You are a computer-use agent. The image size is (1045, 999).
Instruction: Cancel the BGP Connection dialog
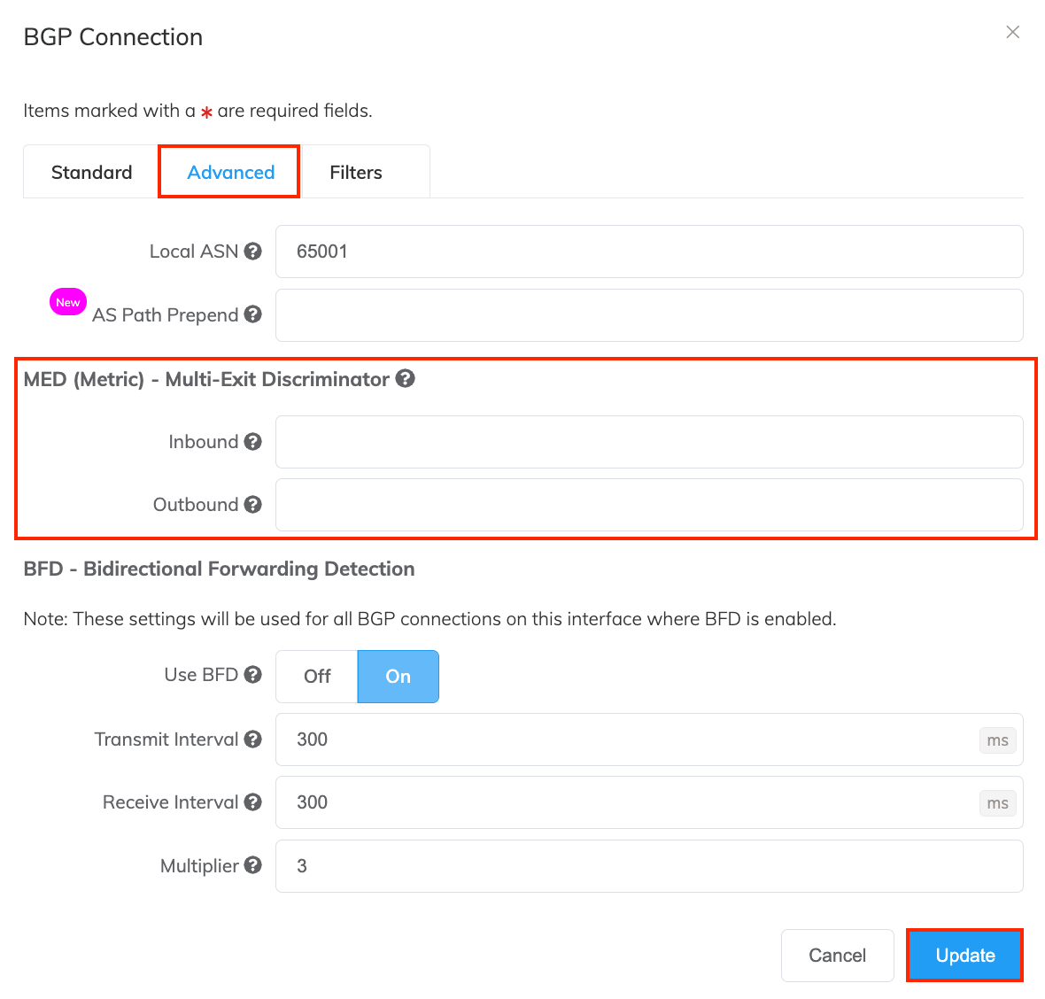[x=837, y=955]
